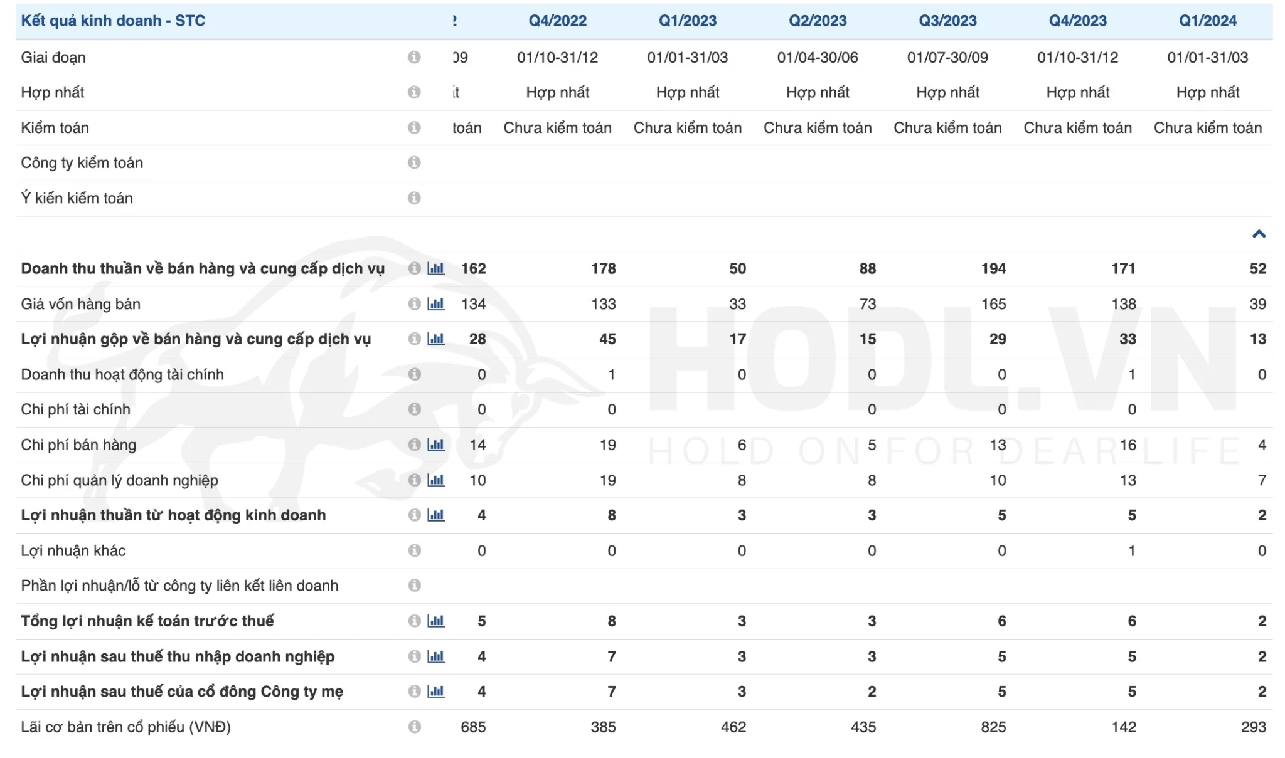The width and height of the screenshot is (1285, 758).
Task: Click info icon beside Ý kiến kiểm toán
Action: (x=414, y=198)
